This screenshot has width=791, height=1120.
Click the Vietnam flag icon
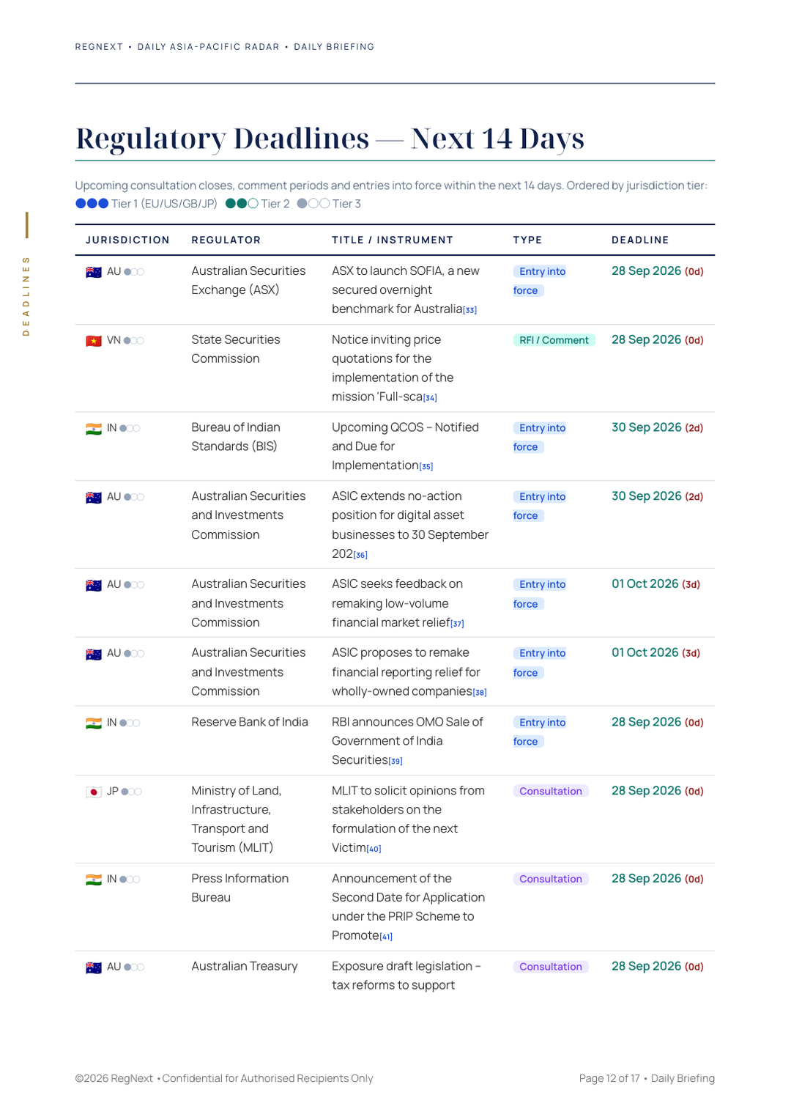(94, 341)
